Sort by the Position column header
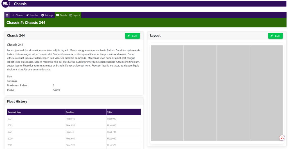Image resolution: width=288 pixels, height=149 pixels. 70,112
